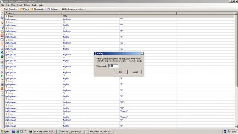
Task: Click the blue repeat arrows icon in the sidebar
Action: tap(2, 66)
